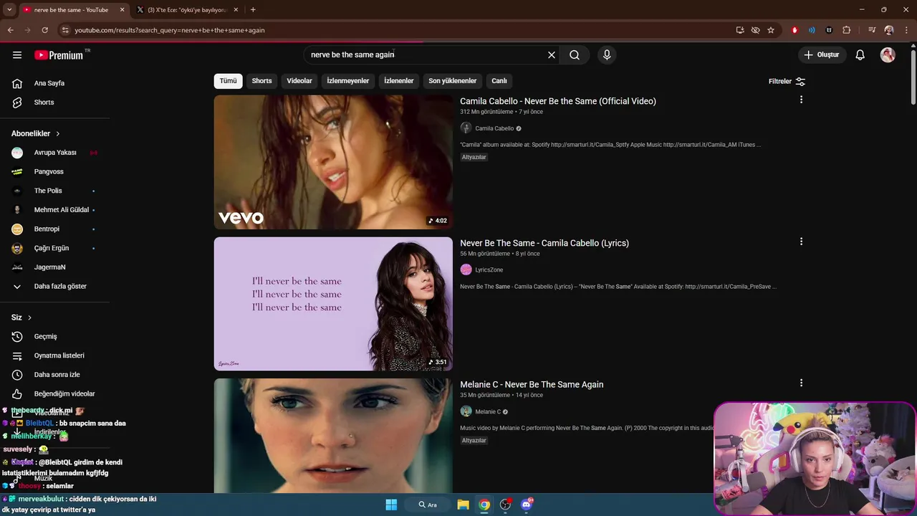This screenshot has width=917, height=516.
Task: Open the YouTube hamburger guide menu
Action: pos(17,55)
